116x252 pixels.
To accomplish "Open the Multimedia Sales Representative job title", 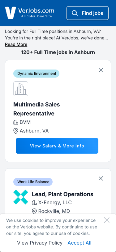I will [37, 109].
